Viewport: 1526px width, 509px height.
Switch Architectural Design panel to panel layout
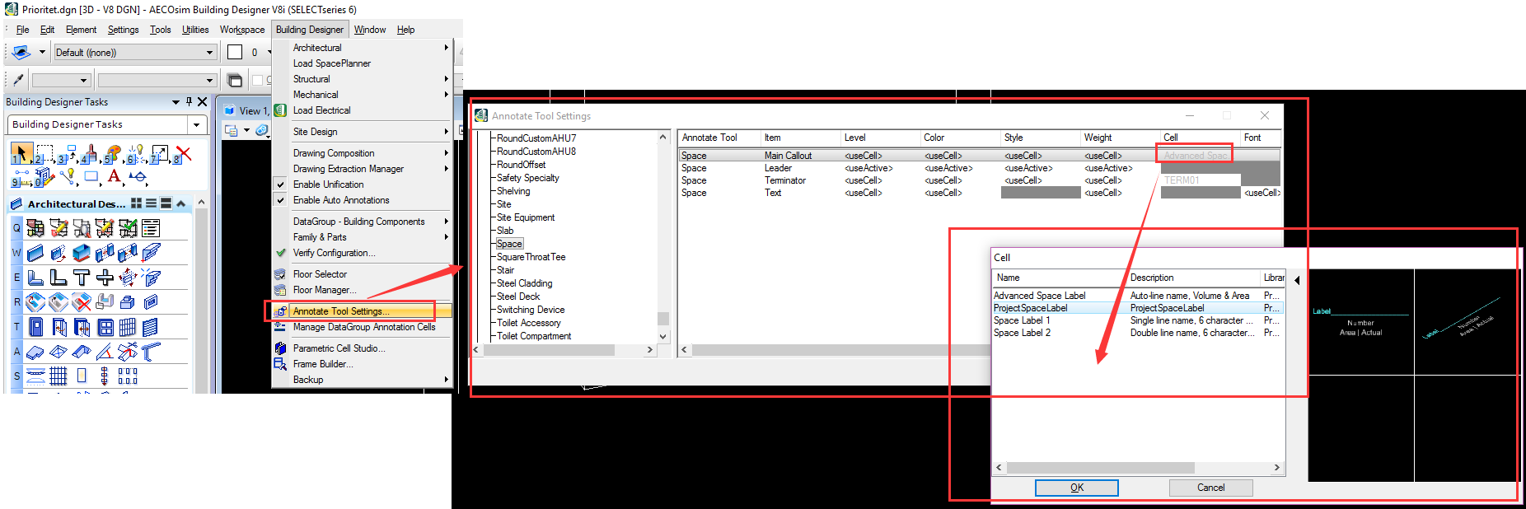[166, 203]
